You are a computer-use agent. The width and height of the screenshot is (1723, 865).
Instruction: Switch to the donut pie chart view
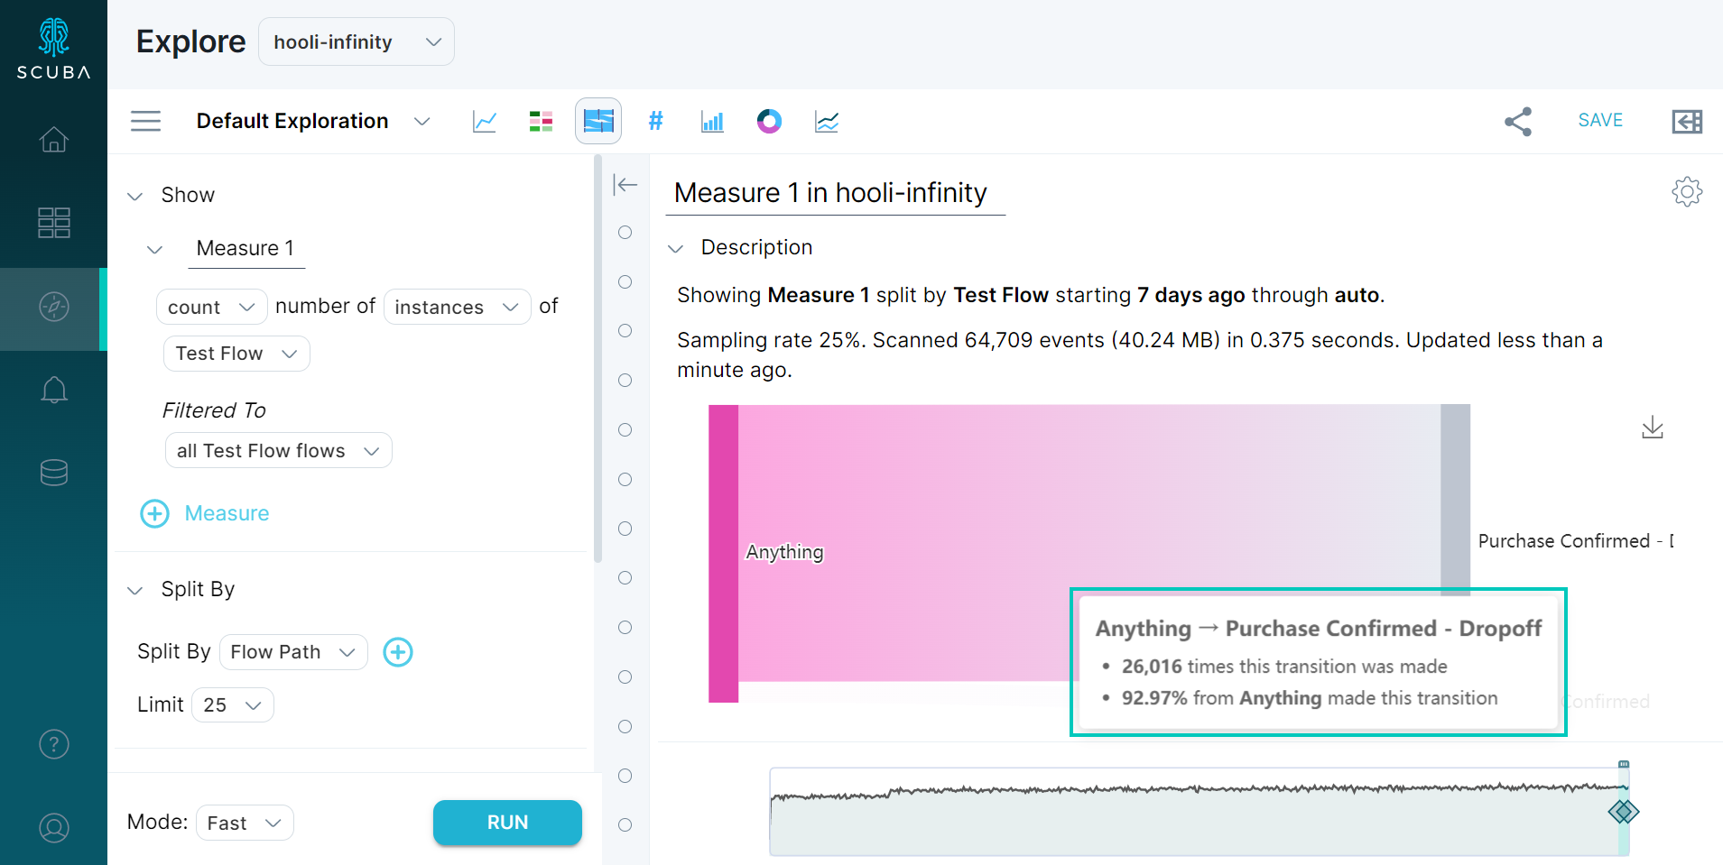tap(769, 121)
